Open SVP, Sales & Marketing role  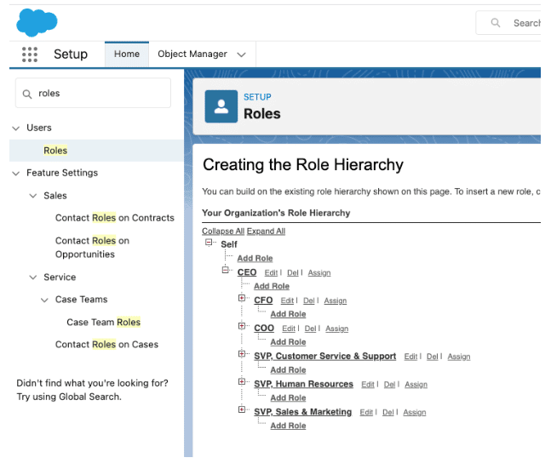[303, 412]
